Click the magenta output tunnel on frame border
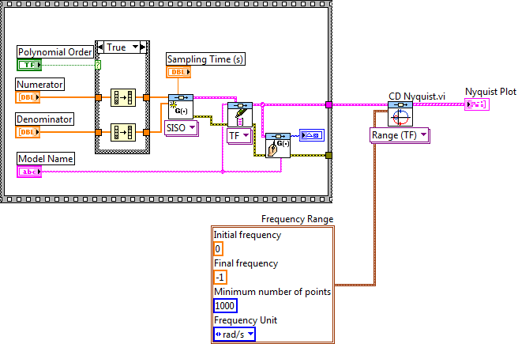518x344 pixels. (328, 105)
